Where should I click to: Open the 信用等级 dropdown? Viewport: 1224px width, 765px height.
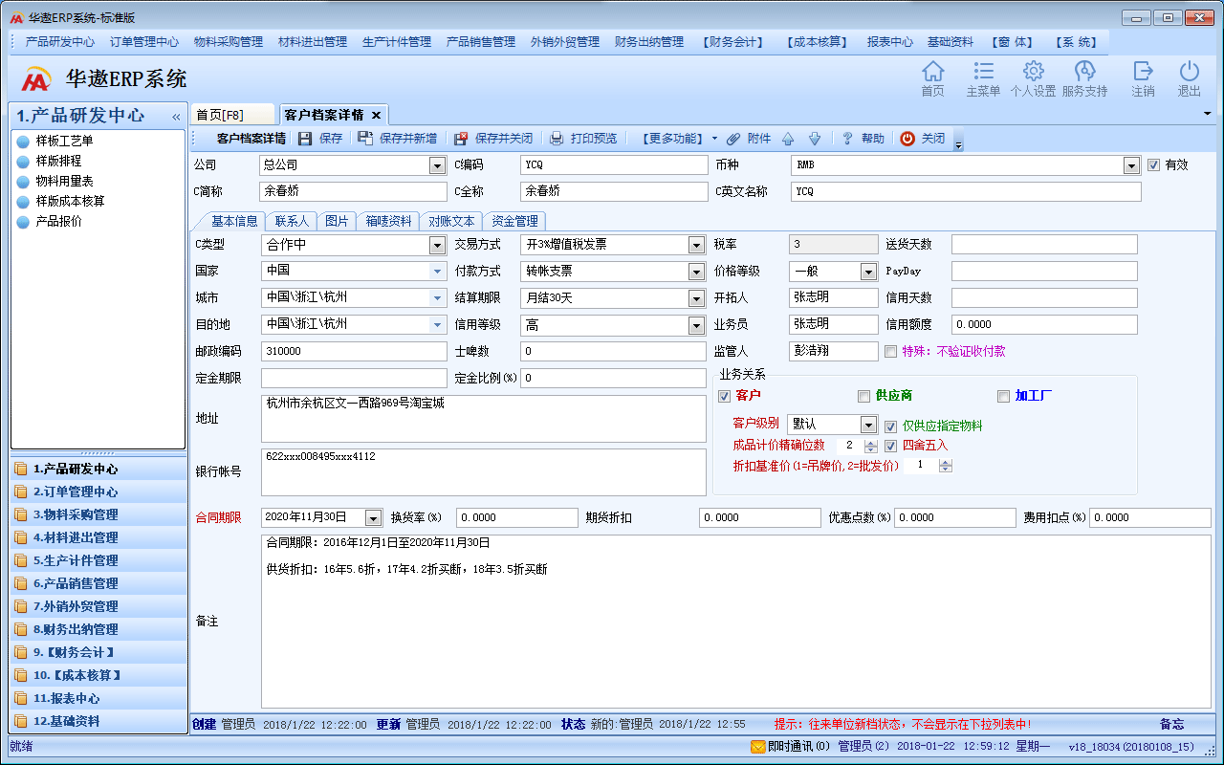(697, 325)
